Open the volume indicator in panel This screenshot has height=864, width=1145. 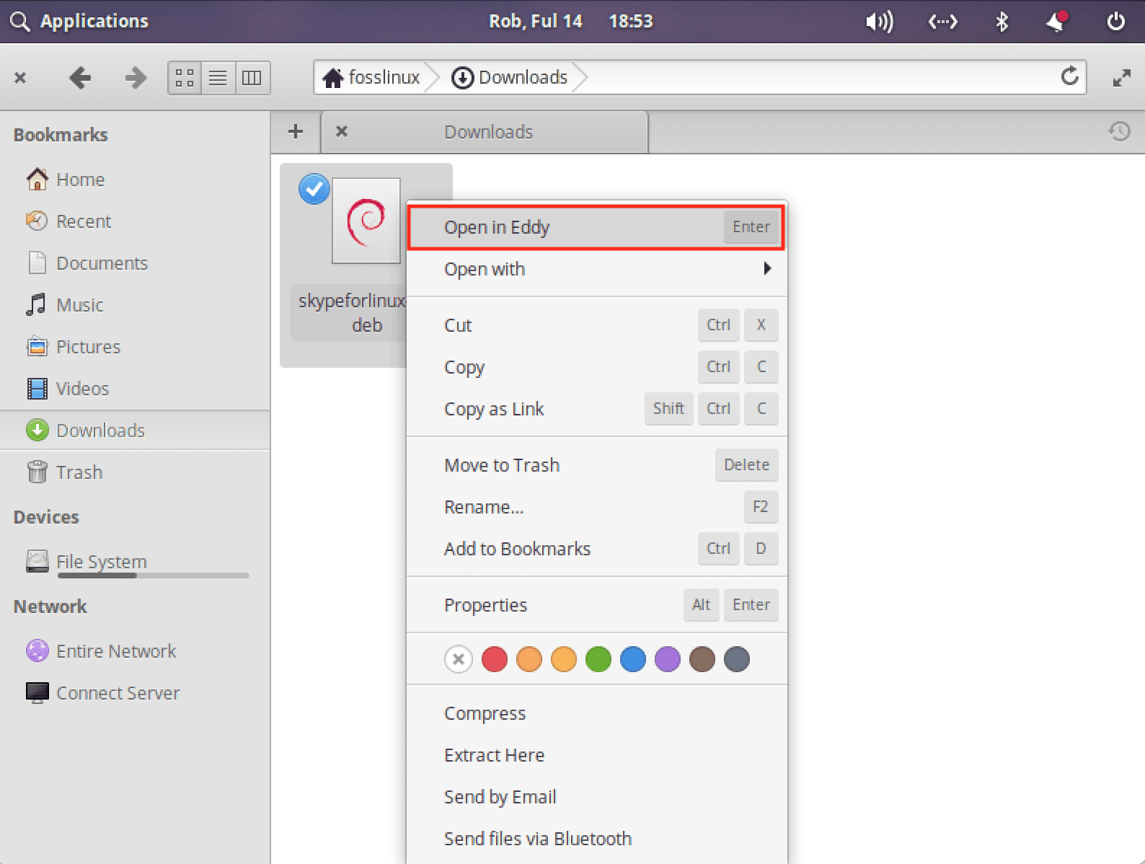(x=879, y=22)
